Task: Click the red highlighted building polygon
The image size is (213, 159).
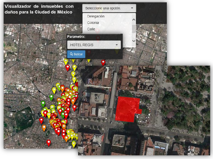Action: 127,109
